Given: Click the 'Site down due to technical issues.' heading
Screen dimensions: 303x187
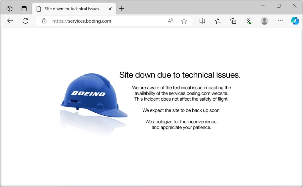Looking at the screenshot, I should click(180, 75).
